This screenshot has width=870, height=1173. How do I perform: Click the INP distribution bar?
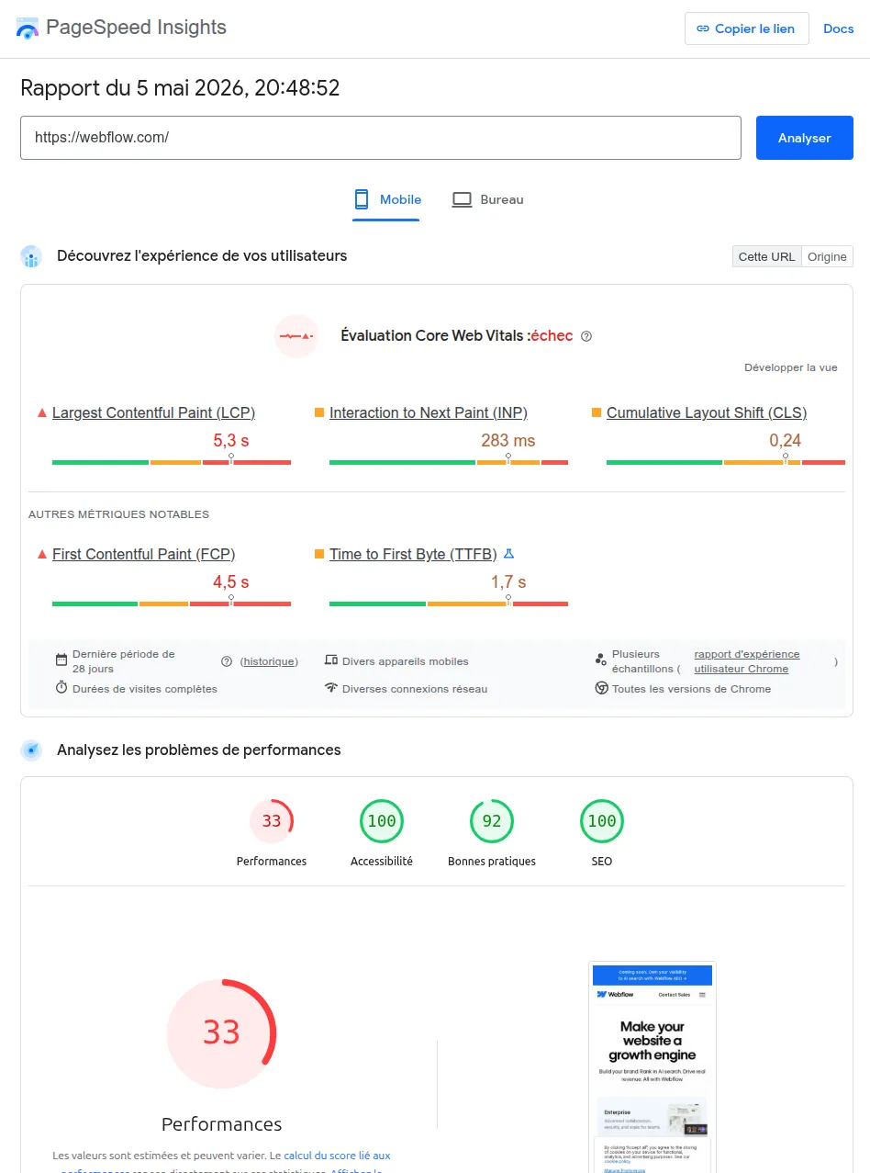[449, 462]
